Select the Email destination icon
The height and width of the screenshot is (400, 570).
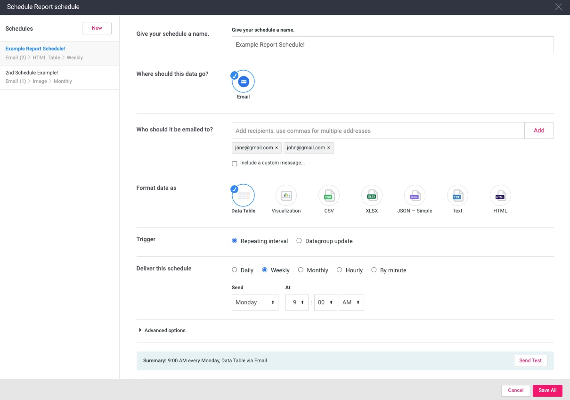pyautogui.click(x=243, y=82)
